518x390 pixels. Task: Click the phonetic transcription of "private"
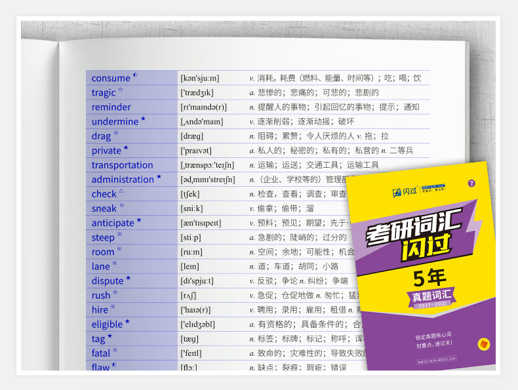(x=196, y=151)
